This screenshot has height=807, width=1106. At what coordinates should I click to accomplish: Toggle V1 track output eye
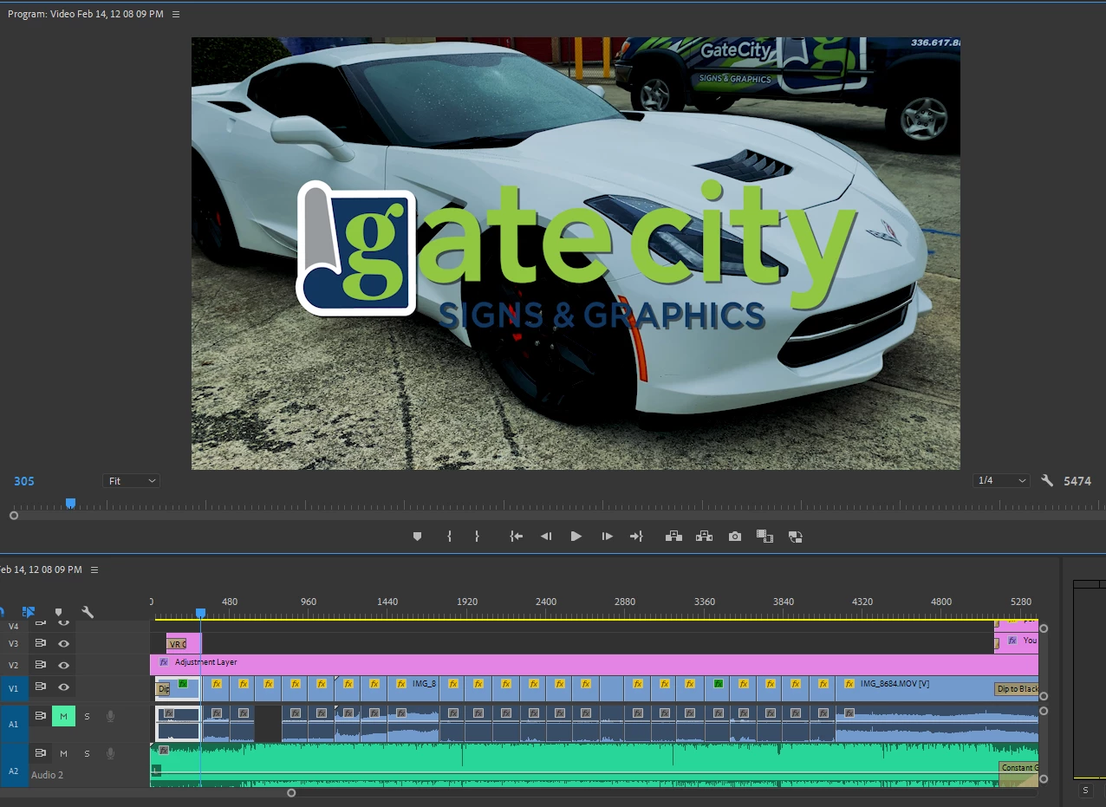(x=63, y=687)
